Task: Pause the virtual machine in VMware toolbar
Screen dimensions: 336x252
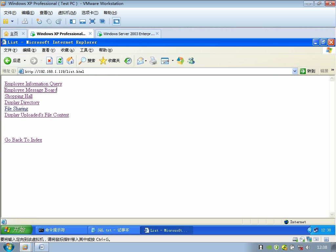Action: click(x=6, y=21)
